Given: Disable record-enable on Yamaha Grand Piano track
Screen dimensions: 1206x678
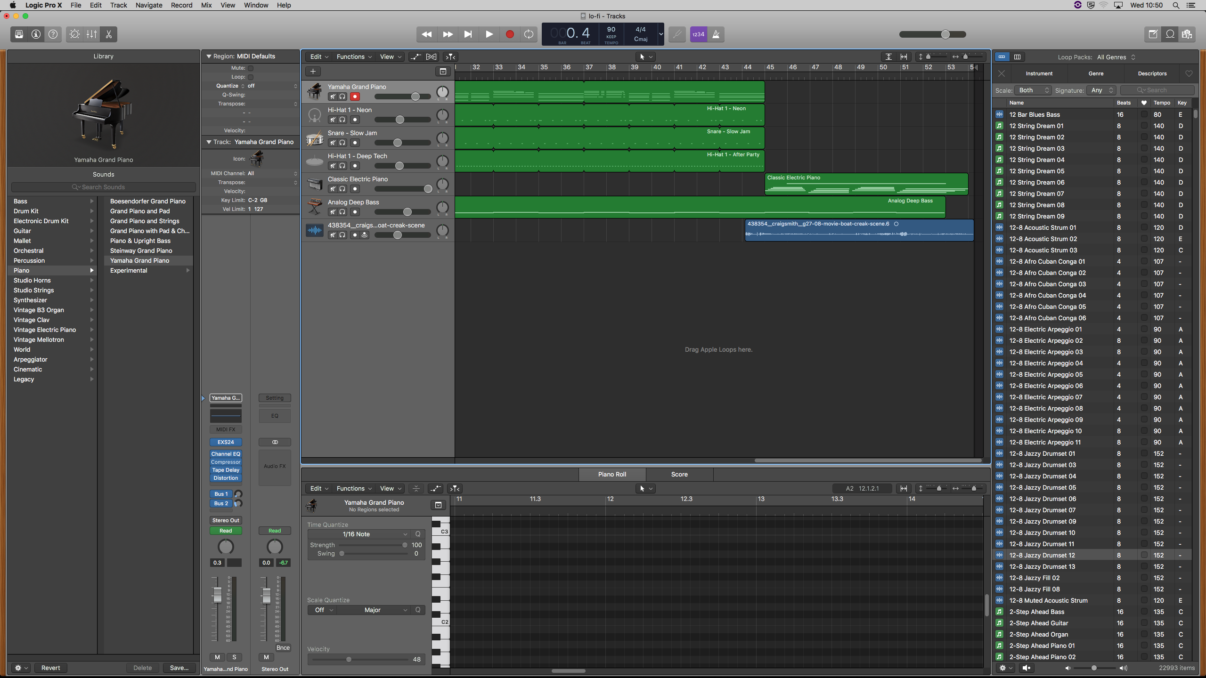Looking at the screenshot, I should (355, 97).
